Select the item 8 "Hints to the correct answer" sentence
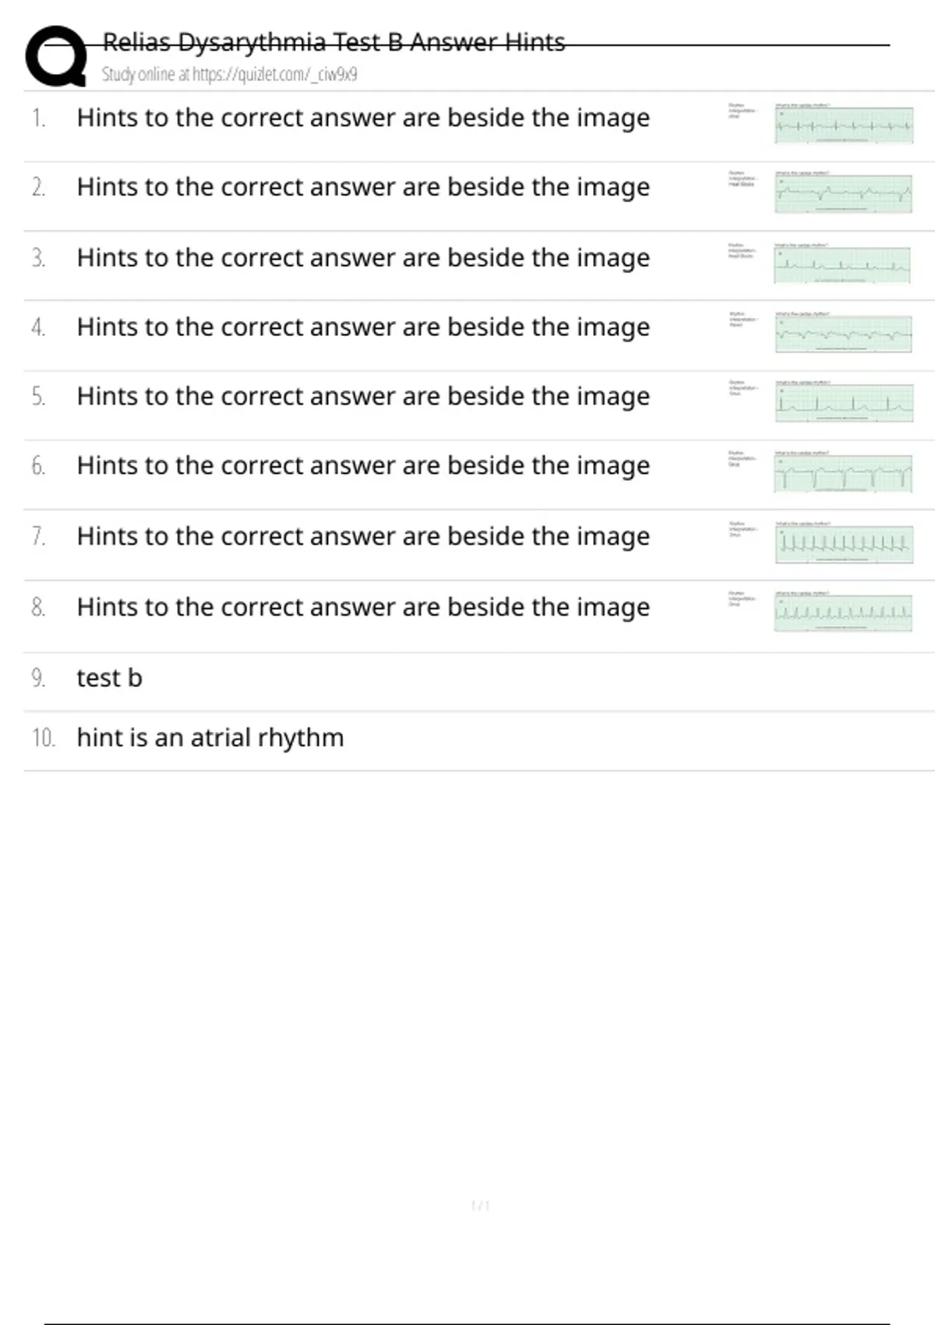The height and width of the screenshot is (1325, 935). [x=363, y=606]
